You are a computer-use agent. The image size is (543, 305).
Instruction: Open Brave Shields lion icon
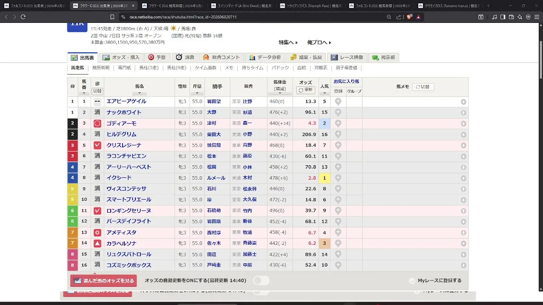pyautogui.click(x=409, y=17)
